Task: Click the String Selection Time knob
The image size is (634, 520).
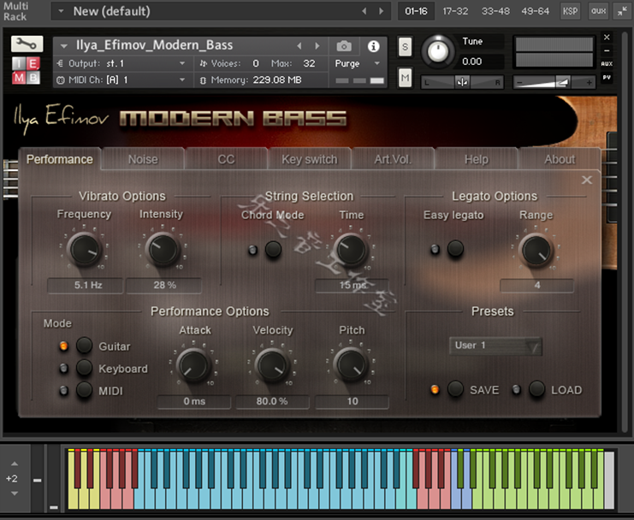Action: pyautogui.click(x=351, y=251)
